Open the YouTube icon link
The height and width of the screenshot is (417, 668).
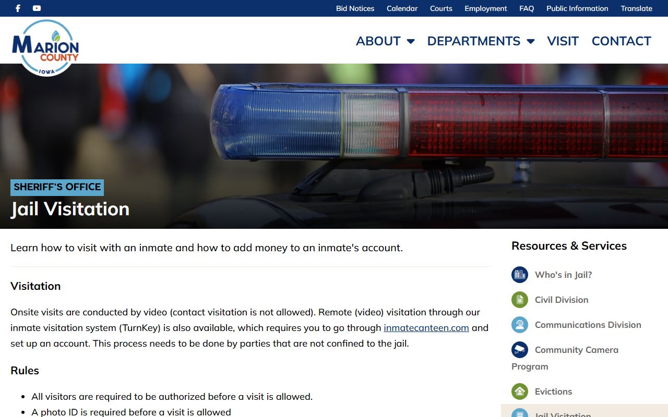pos(37,8)
